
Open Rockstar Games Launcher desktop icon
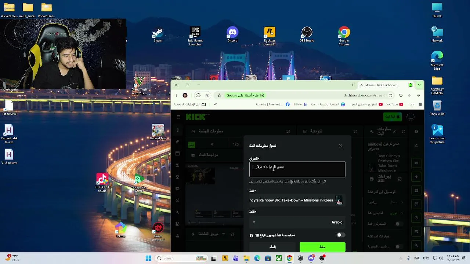pos(270,36)
